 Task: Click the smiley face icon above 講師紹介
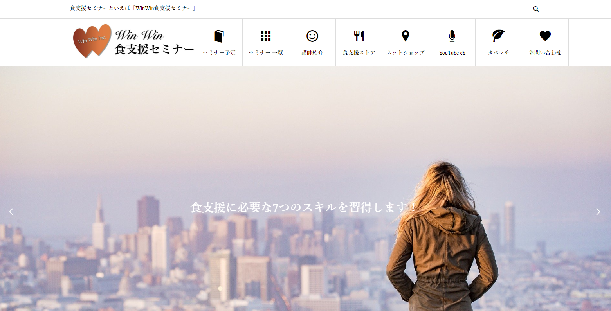[312, 36]
